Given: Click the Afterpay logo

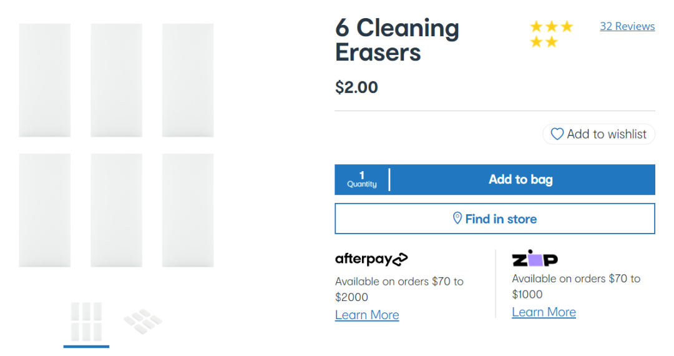Looking at the screenshot, I should [371, 259].
